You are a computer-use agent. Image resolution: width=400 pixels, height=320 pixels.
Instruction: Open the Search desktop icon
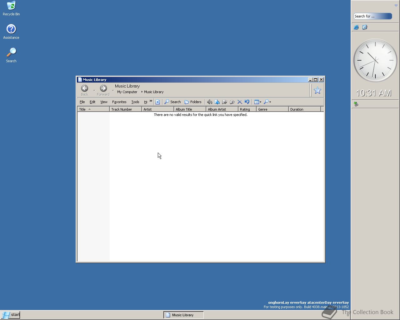[11, 55]
